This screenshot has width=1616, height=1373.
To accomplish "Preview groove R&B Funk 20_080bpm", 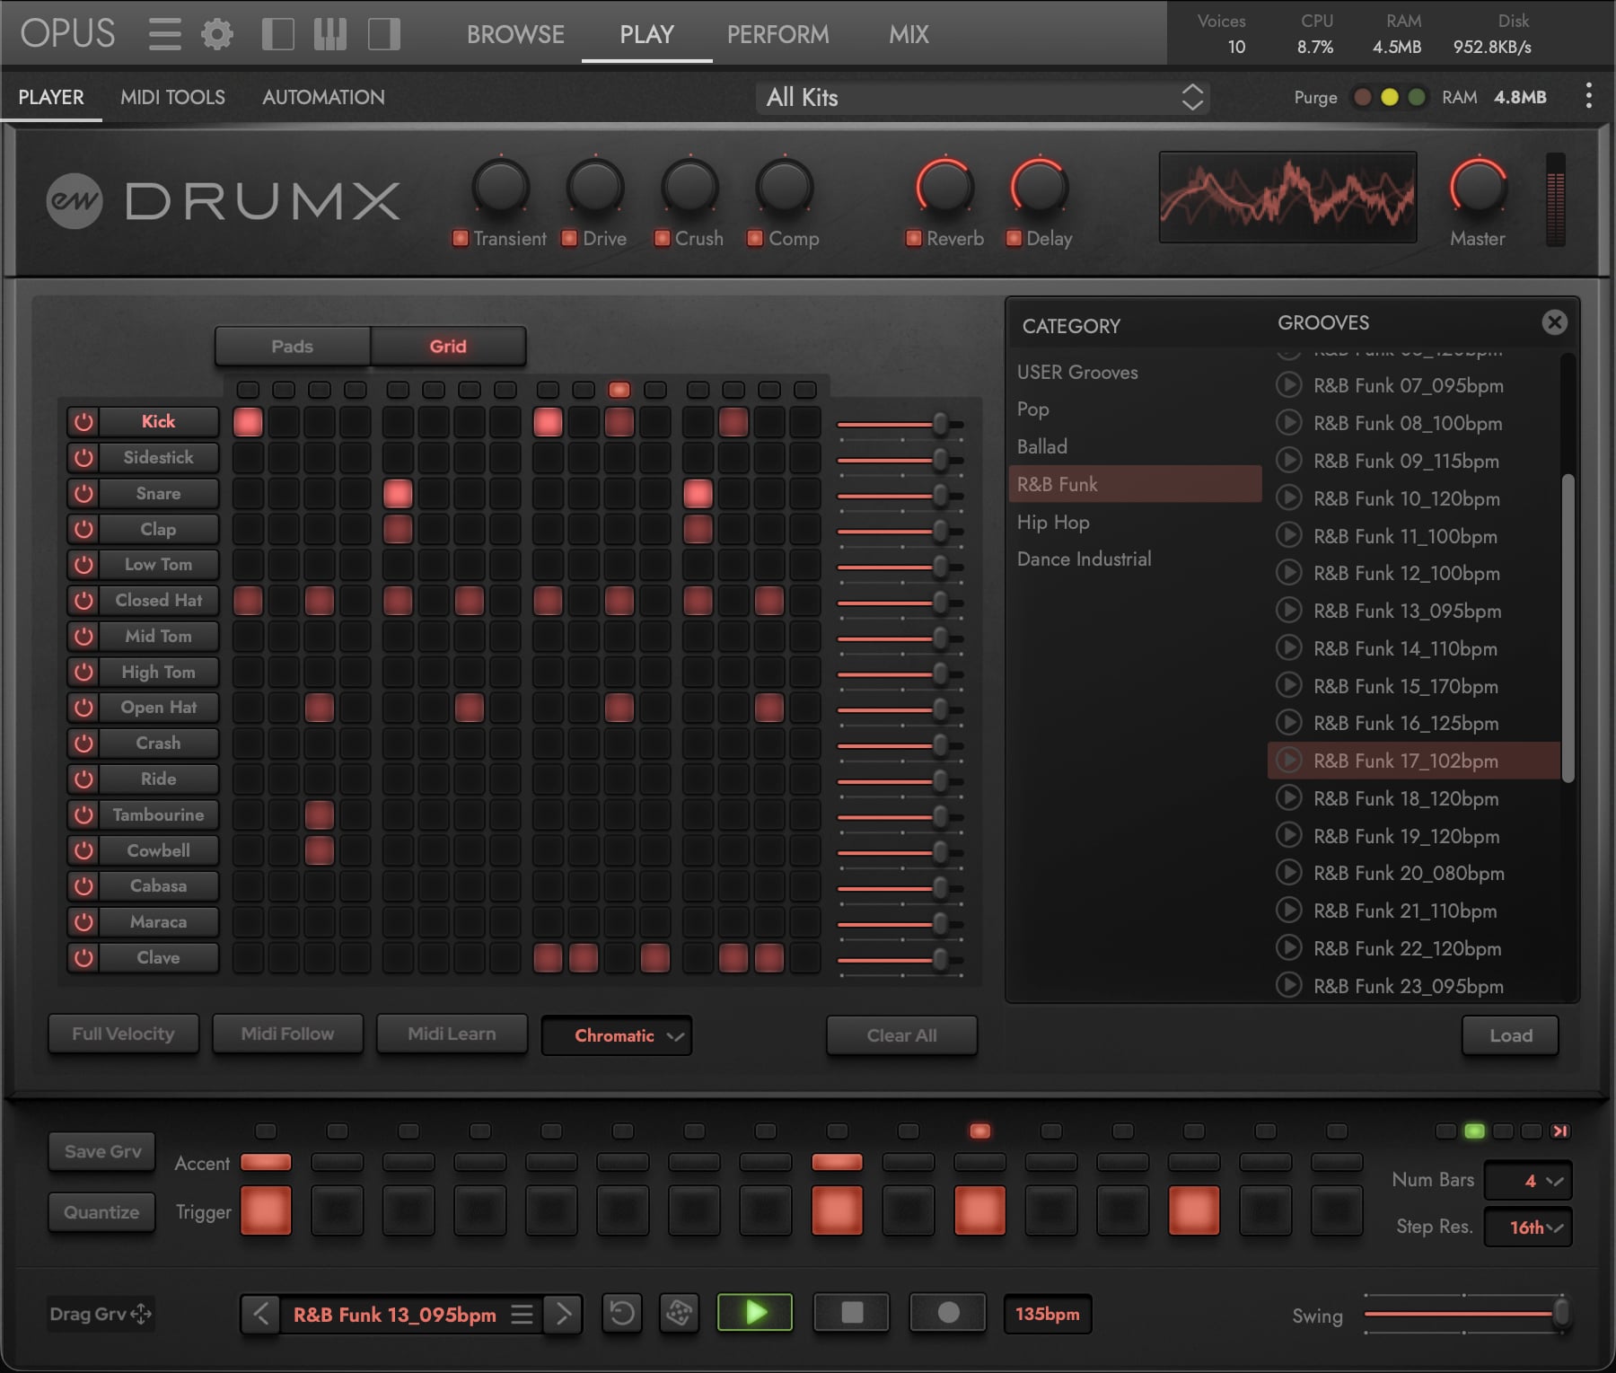I will click(x=1289, y=872).
